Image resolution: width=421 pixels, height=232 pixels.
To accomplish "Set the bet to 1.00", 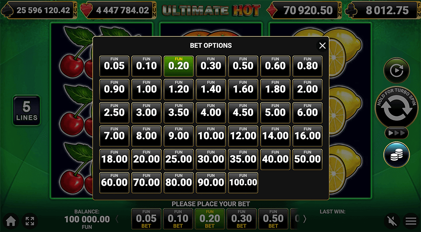I will point(147,90).
